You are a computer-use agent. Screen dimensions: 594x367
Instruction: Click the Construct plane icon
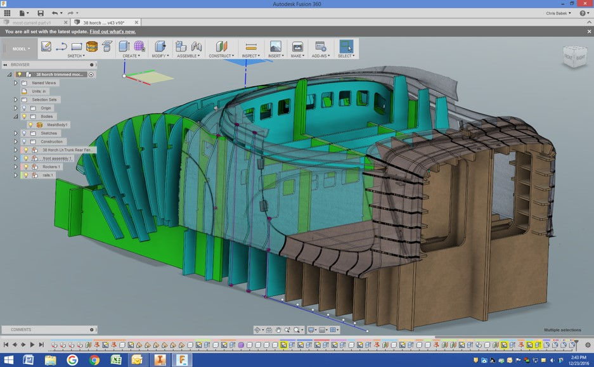coord(221,46)
